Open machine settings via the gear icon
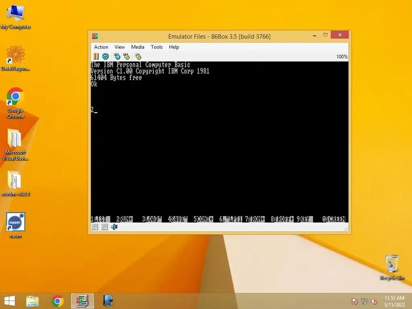Viewport: 412px width, 309px height. [x=138, y=56]
